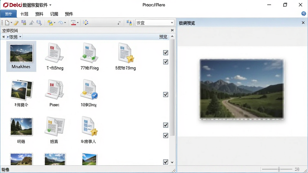Select the T-Bheg document file icon
Image resolution: width=308 pixels, height=173 pixels.
pyautogui.click(x=54, y=53)
